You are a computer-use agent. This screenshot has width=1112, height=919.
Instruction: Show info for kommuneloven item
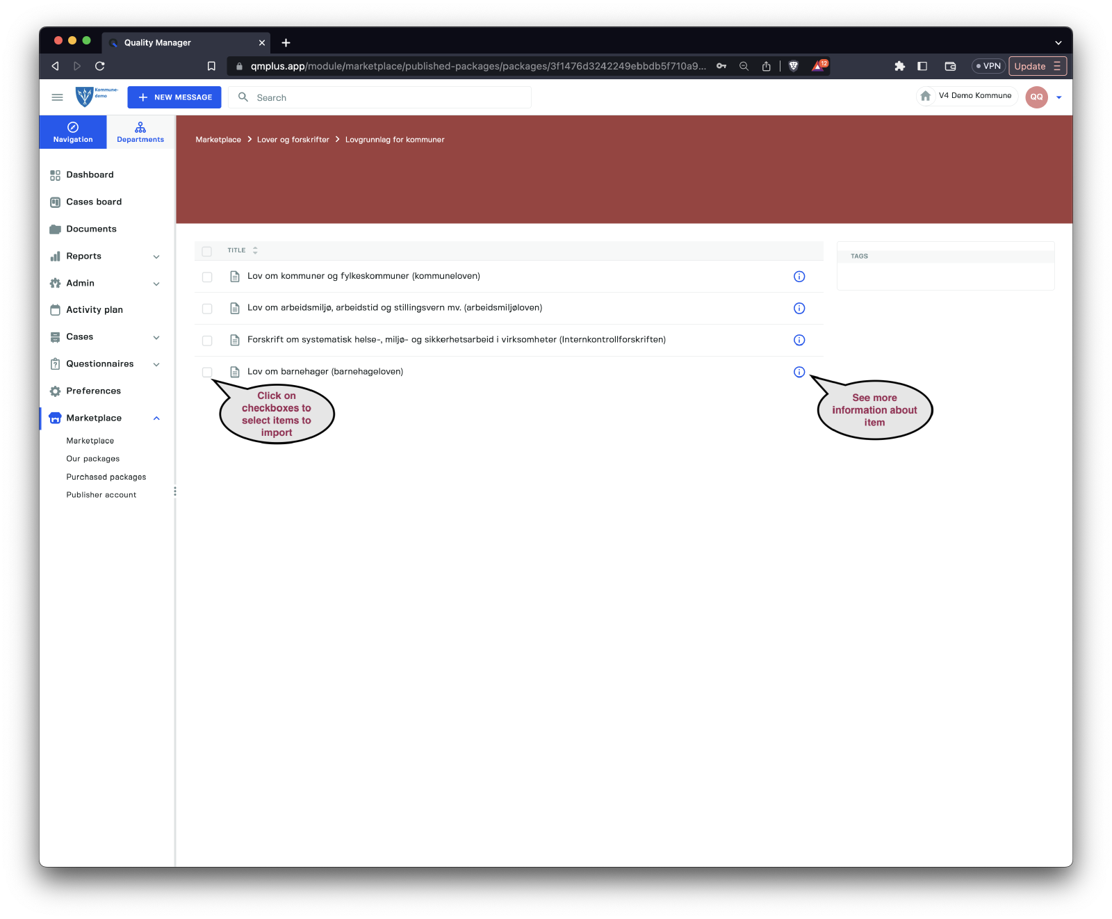click(799, 277)
